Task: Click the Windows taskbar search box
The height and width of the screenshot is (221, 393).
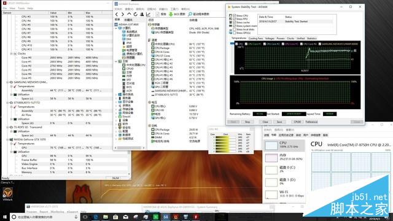Action: (x=45, y=217)
